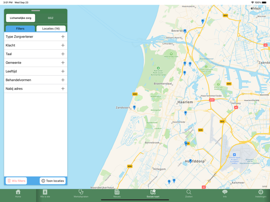Image resolution: width=270 pixels, height=202 pixels.
Task: Select the Sociale kaart tab
Action: click(153, 194)
